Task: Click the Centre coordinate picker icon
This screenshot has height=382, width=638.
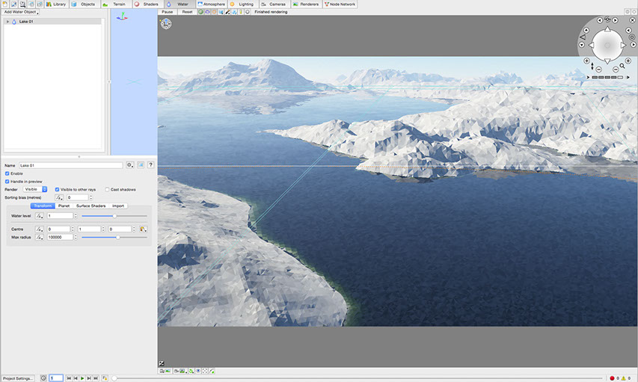Action: point(143,229)
